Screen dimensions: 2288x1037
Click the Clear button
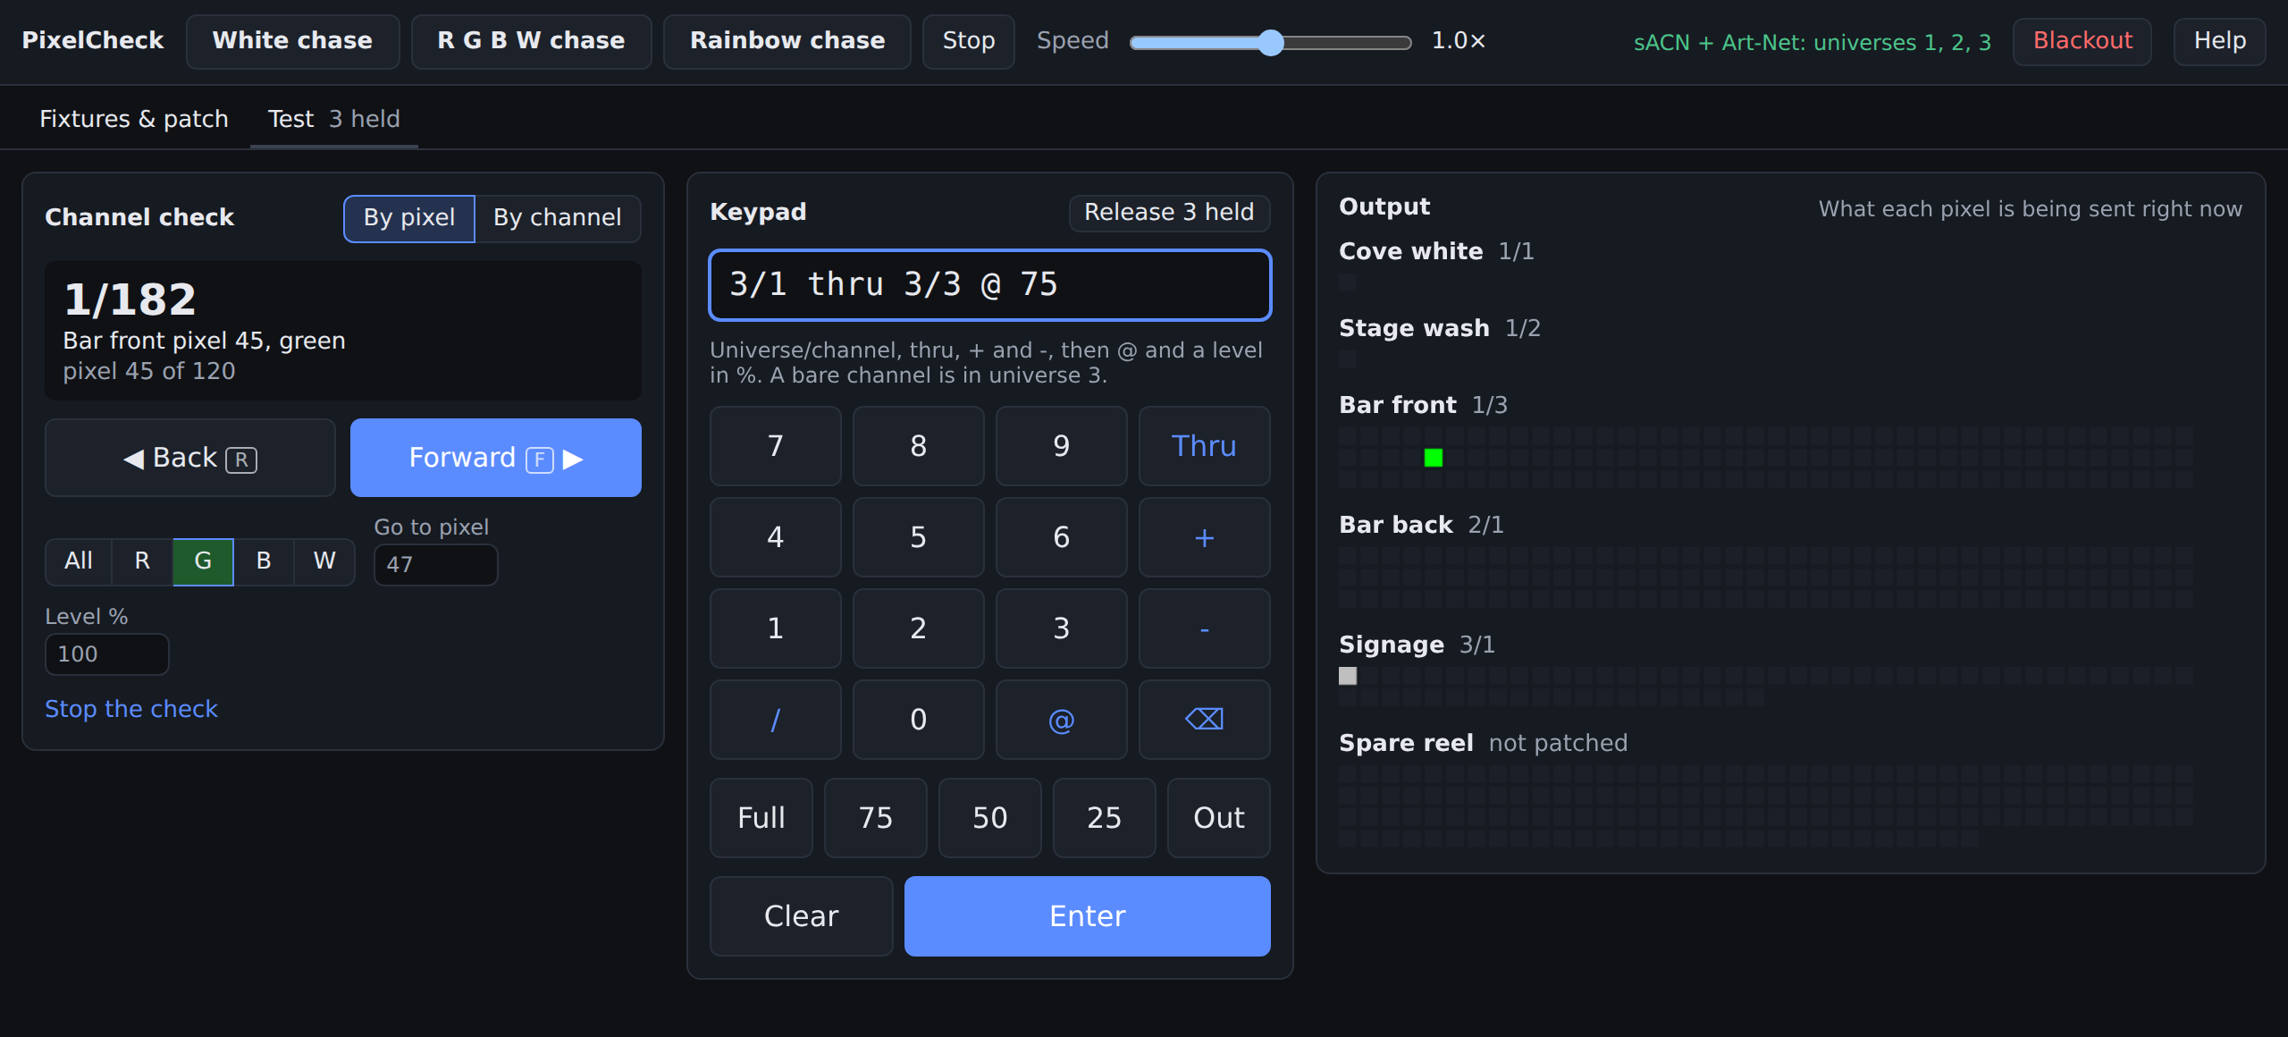802,916
